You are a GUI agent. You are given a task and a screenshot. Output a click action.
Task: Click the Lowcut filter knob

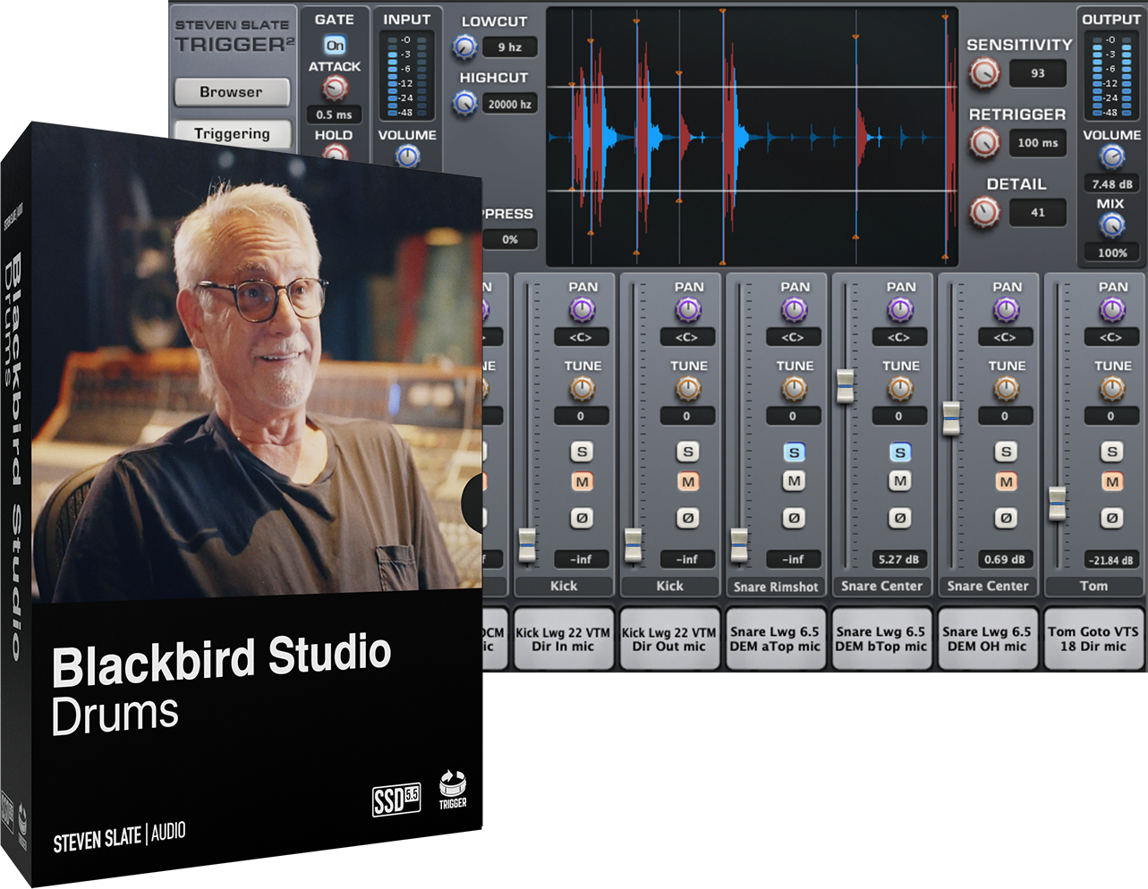click(464, 47)
